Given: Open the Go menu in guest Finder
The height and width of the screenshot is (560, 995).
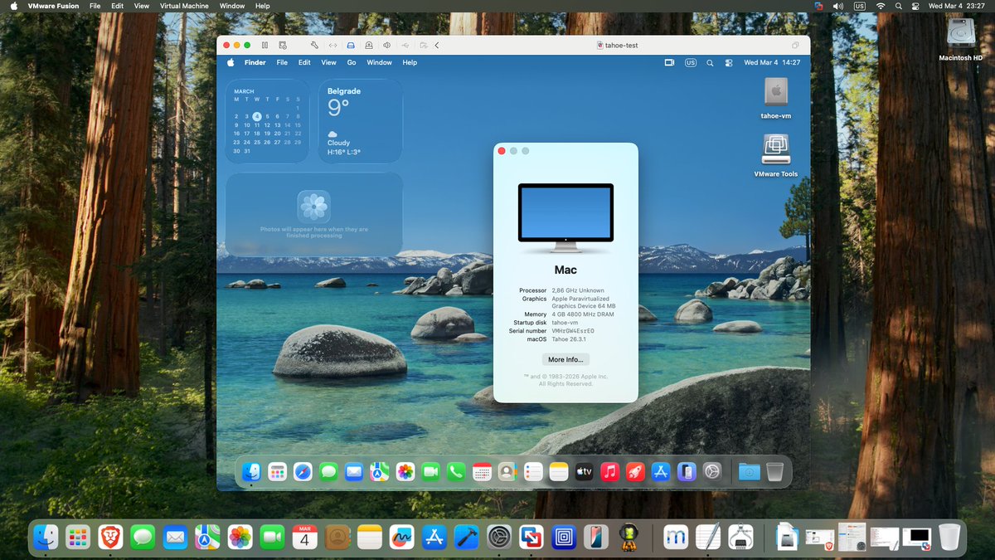Looking at the screenshot, I should [x=352, y=62].
